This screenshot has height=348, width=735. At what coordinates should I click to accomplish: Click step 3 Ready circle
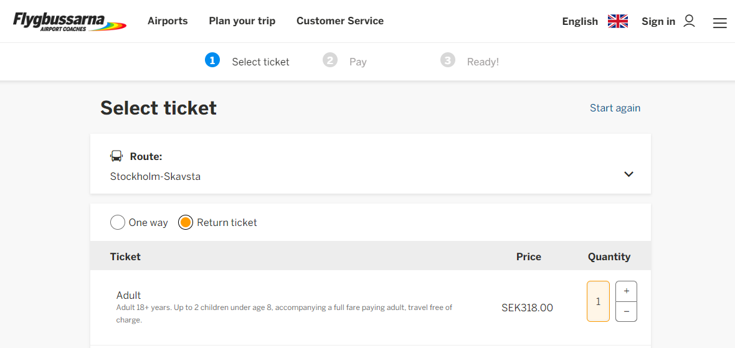[x=448, y=60]
